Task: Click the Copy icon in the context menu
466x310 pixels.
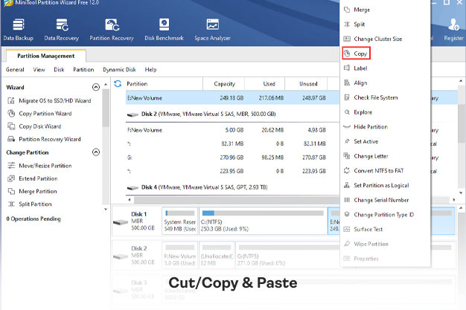Action: coord(347,54)
